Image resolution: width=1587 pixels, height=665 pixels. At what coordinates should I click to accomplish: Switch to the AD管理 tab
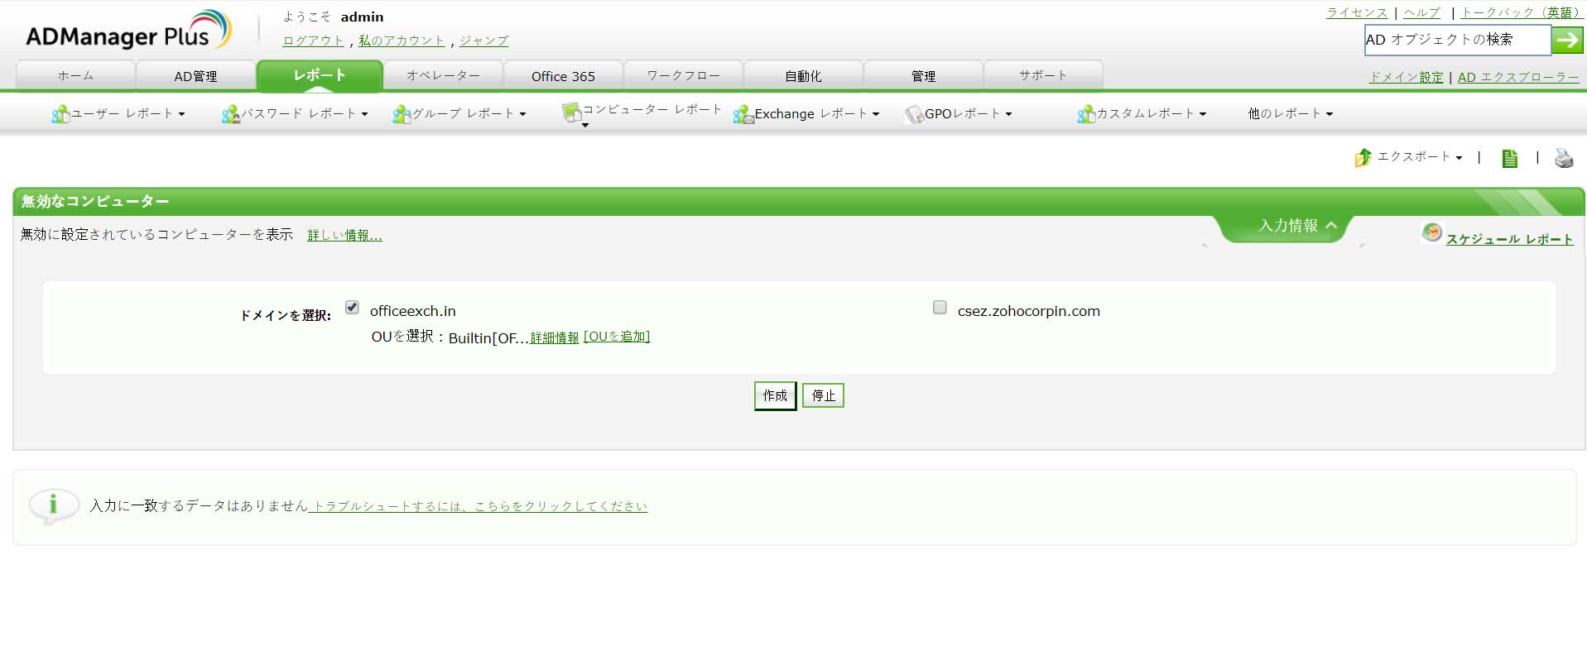point(195,75)
